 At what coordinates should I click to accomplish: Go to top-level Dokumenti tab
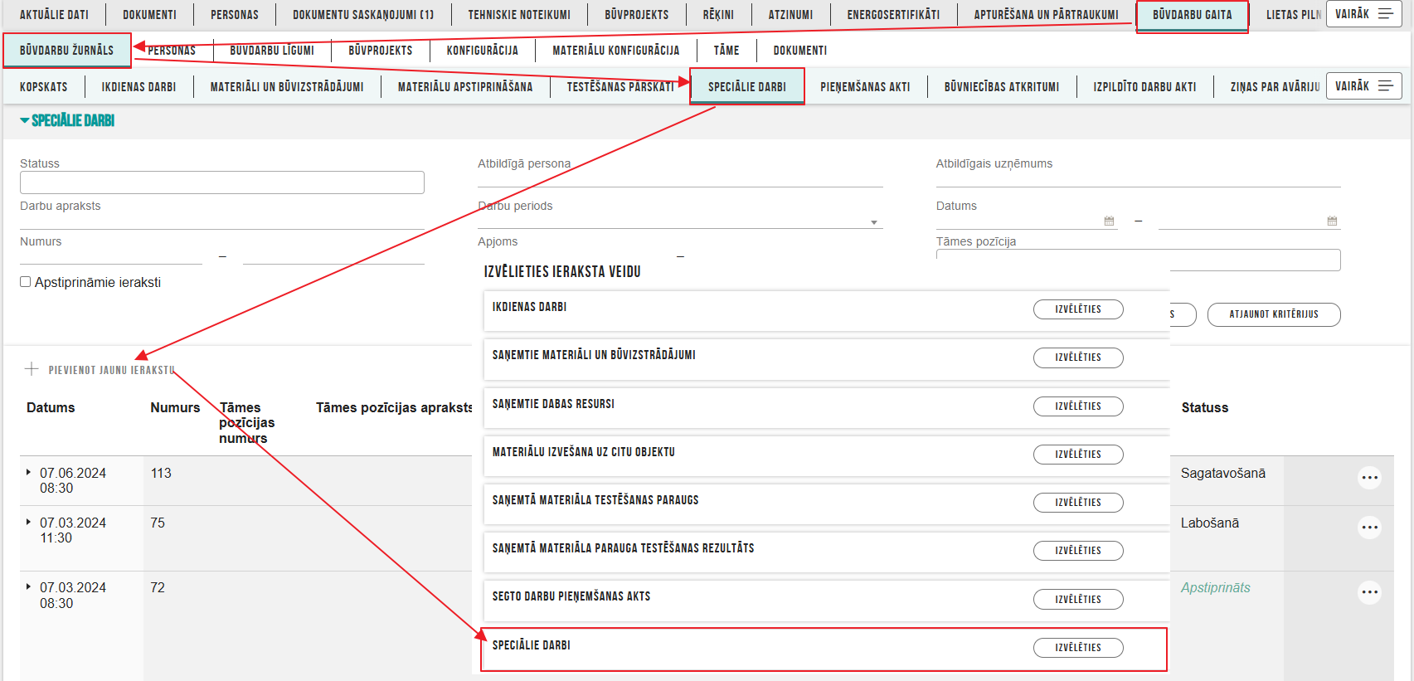[149, 14]
